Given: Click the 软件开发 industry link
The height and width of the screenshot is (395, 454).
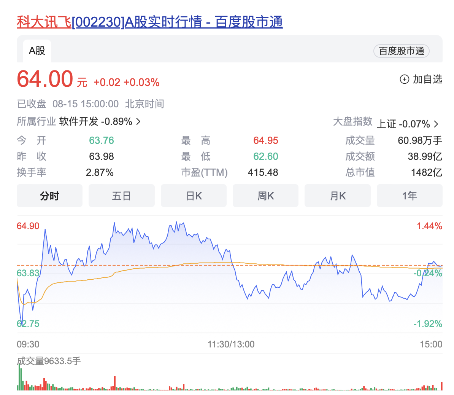Looking at the screenshot, I should 78,121.
